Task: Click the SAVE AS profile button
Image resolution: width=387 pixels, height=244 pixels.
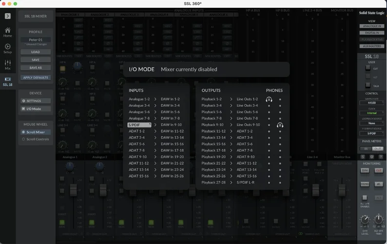Action: click(36, 68)
